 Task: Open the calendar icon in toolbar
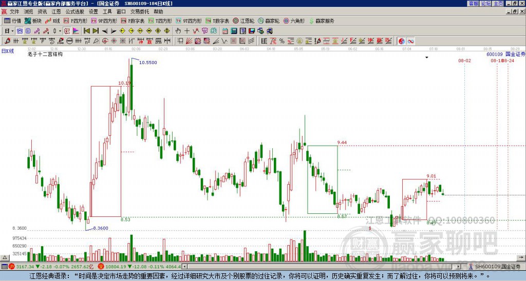225,31
